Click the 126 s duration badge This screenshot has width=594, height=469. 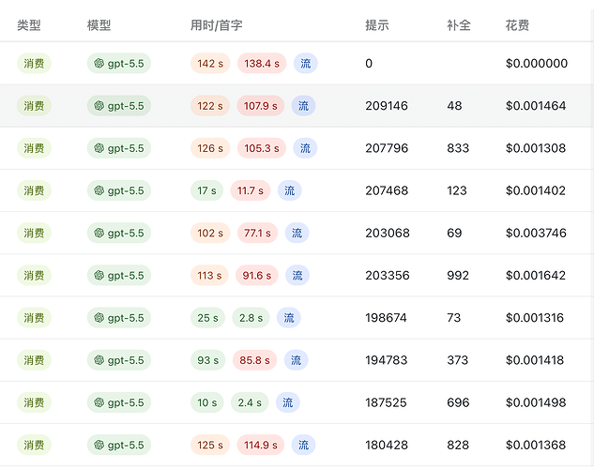pos(210,148)
